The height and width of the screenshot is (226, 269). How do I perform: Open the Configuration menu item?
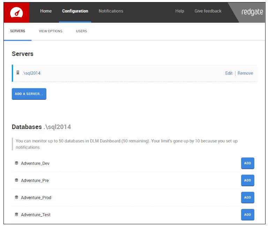coord(75,11)
